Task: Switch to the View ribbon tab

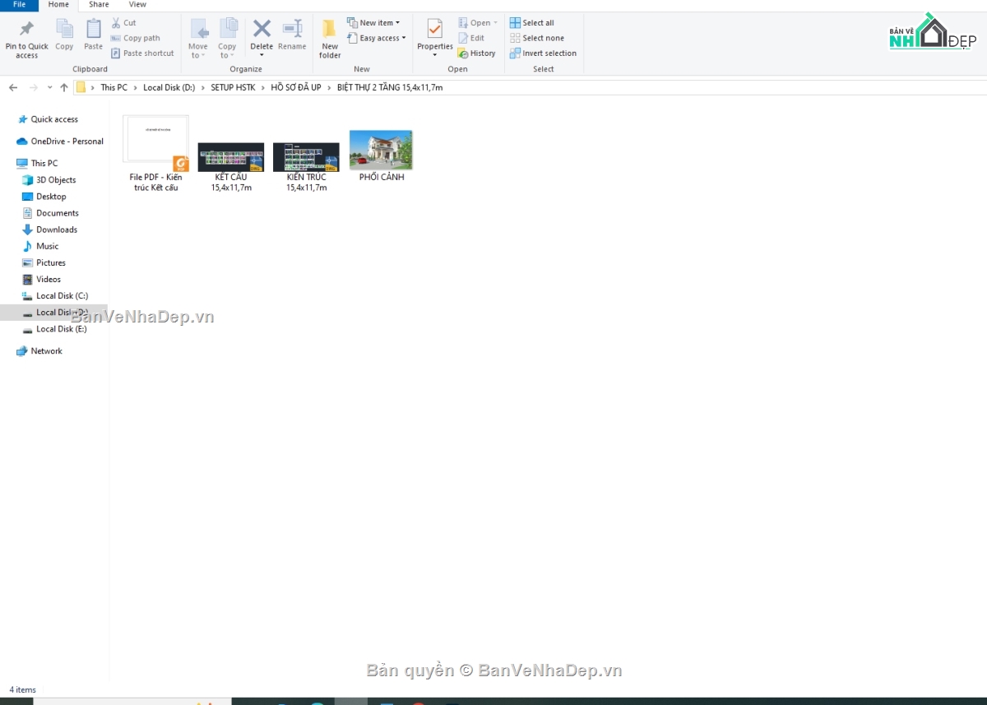Action: point(137,5)
